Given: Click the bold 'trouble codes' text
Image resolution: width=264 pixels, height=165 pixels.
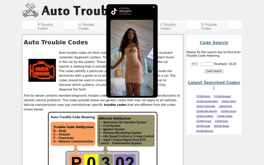Looking at the screenshot, I should 115,105.
